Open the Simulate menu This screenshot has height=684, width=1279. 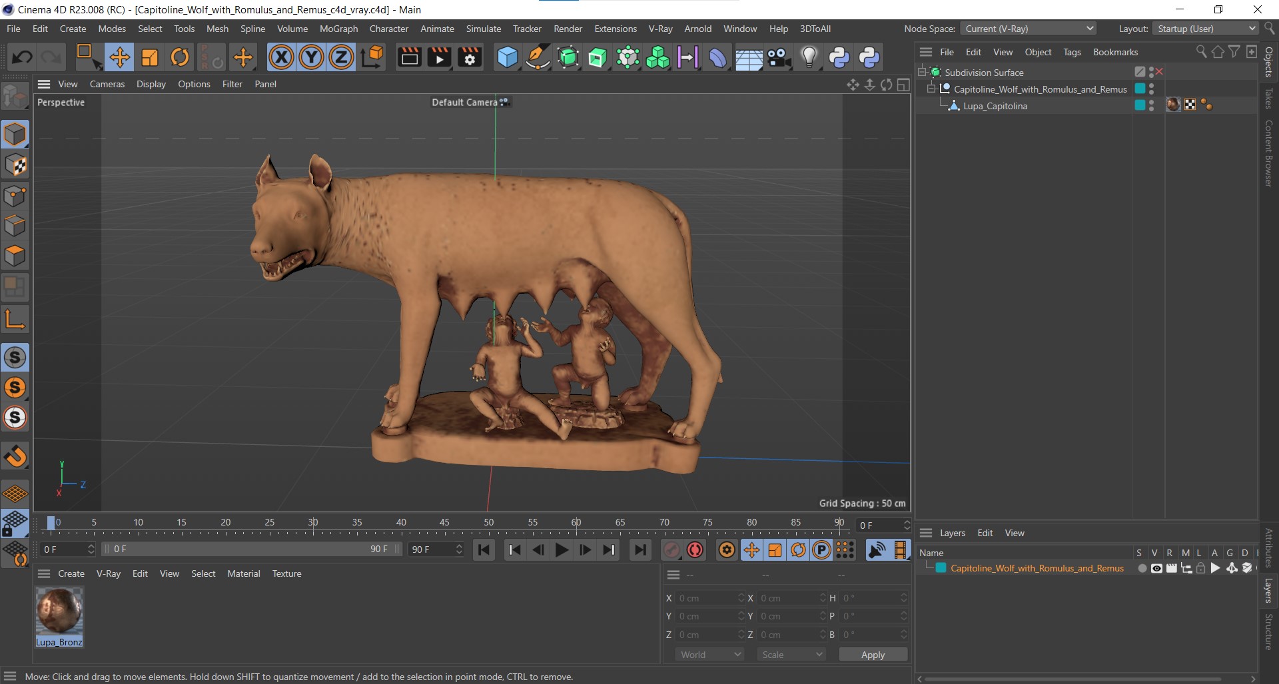coord(484,29)
